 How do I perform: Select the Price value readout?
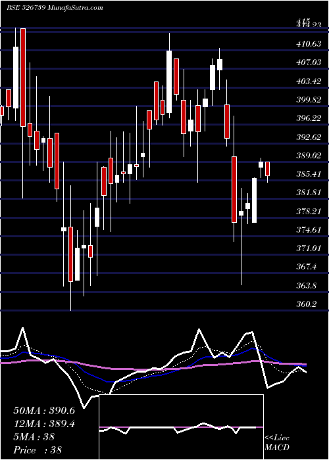(38, 450)
